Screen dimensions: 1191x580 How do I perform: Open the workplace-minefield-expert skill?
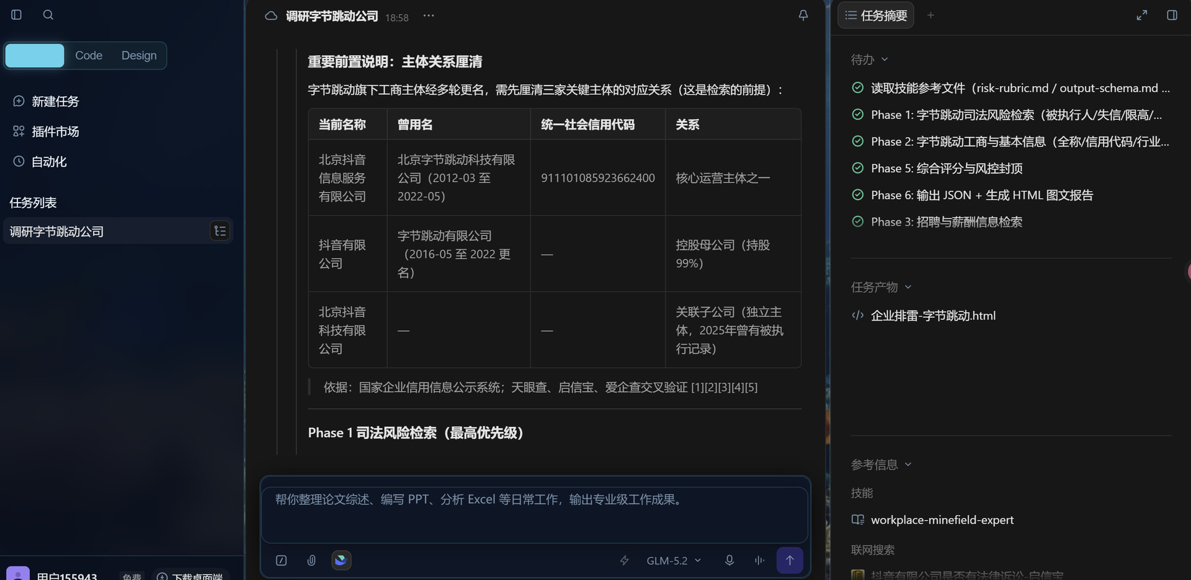click(x=942, y=520)
